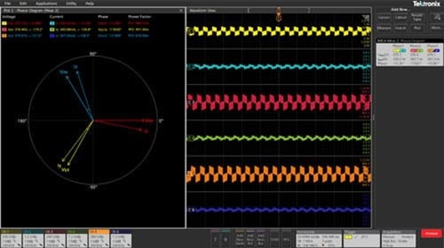
Task: Open the Trigger settings badge
Action: coord(362,239)
